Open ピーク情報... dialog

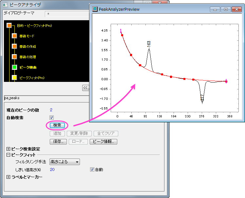point(104,142)
